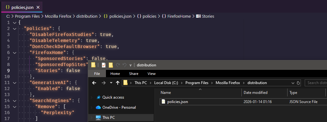Click the Properties quick access toolbar icon

(x=104, y=65)
